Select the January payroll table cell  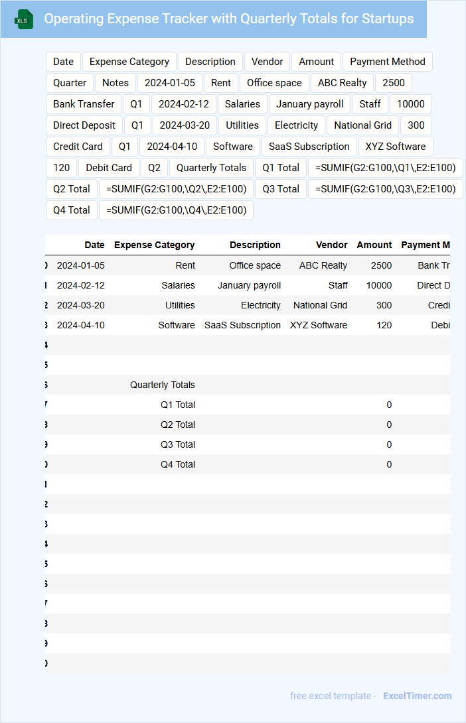point(249,285)
